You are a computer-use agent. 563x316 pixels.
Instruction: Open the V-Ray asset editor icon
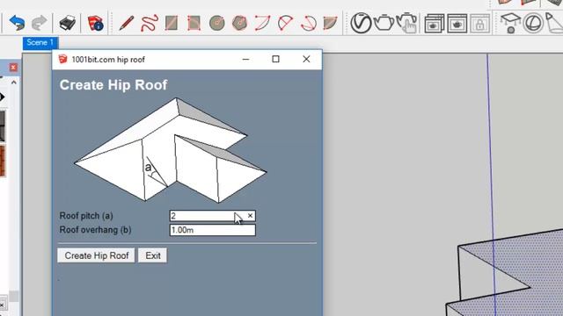click(361, 23)
